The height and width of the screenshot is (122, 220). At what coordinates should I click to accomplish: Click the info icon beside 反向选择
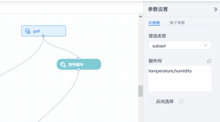pos(181,101)
